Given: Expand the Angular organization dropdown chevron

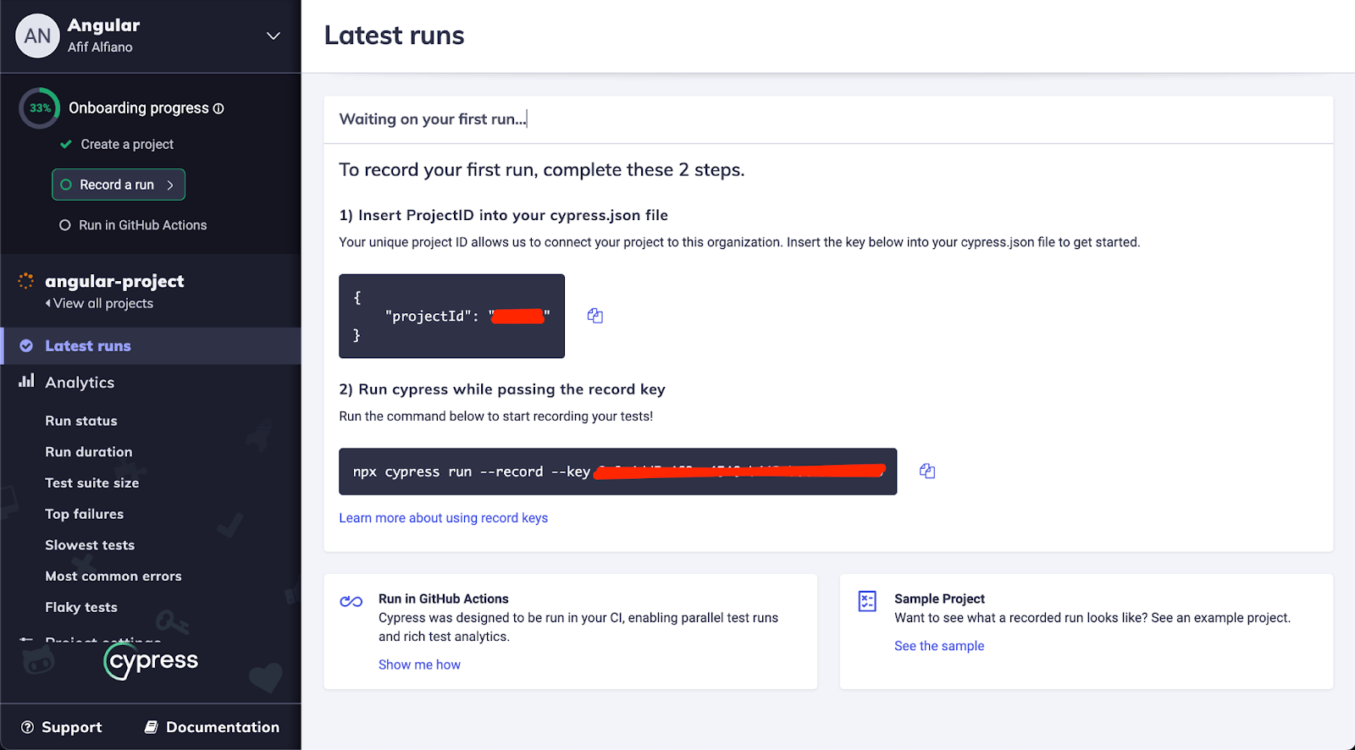Looking at the screenshot, I should [x=273, y=36].
